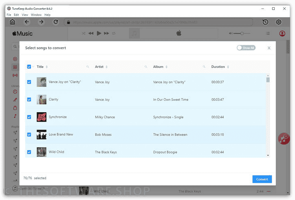
Task: Click the search icon in the Title column
Action: [x=88, y=67]
